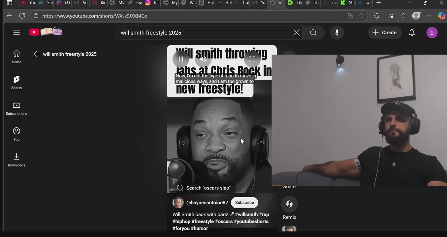447x237 pixels.
Task: Switch to the "Ver" Gmail tab
Action: [81, 3]
